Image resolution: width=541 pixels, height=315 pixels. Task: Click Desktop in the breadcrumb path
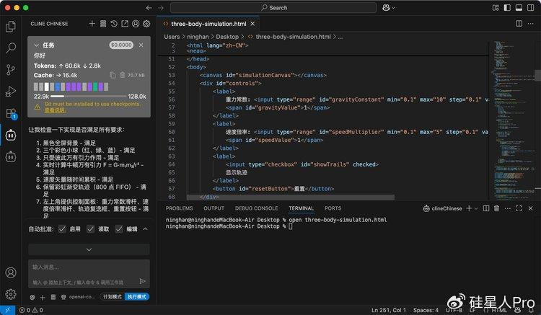click(x=227, y=37)
